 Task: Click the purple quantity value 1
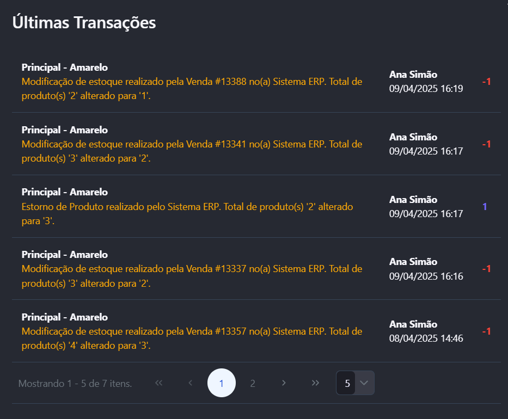pyautogui.click(x=485, y=207)
